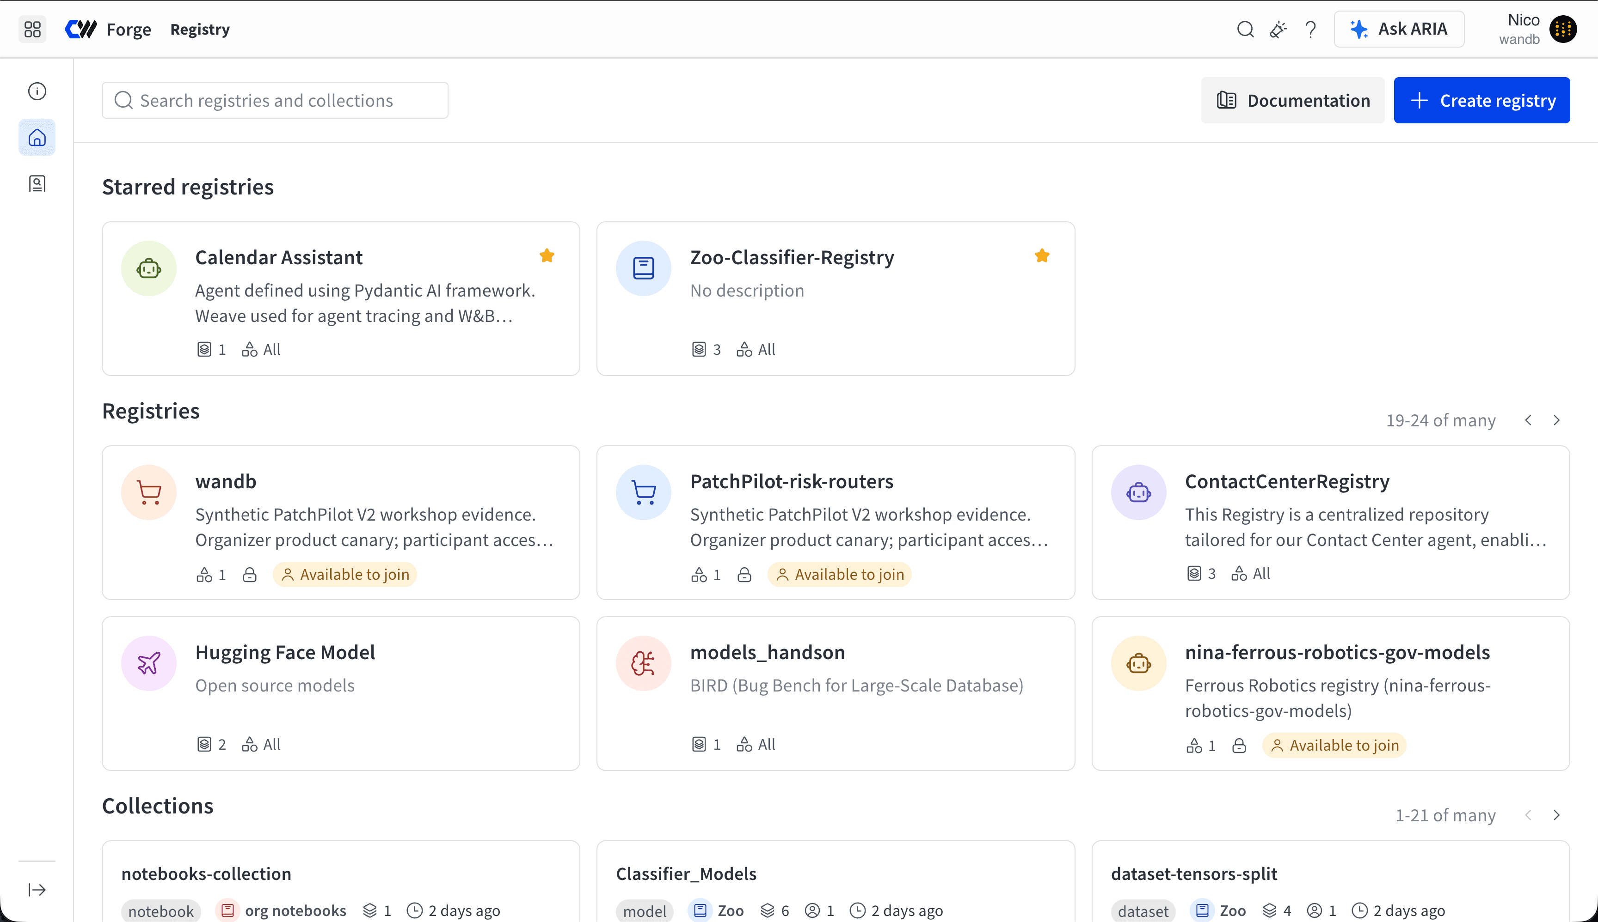Click the 19-24 of many pagination text
The image size is (1598, 922).
click(x=1441, y=420)
